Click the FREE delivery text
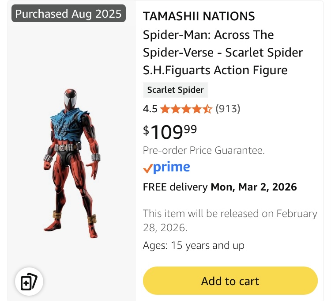Image resolution: width=331 pixels, height=301 pixels. click(x=175, y=187)
